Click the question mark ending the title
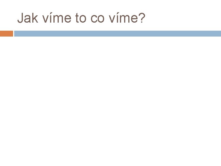 tap(141, 18)
